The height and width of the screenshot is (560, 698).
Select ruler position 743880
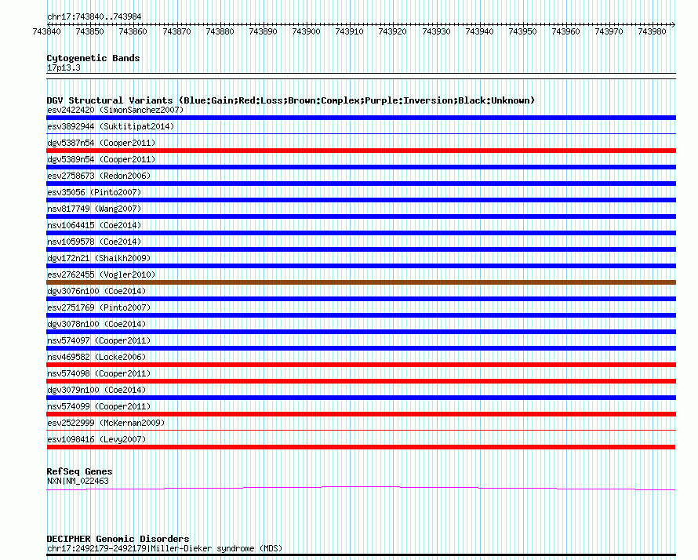(x=220, y=31)
